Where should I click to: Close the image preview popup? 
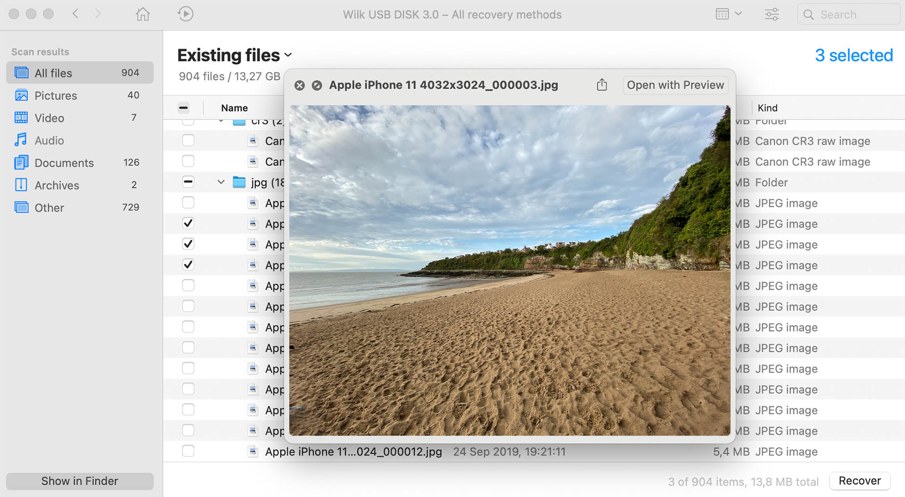[299, 85]
